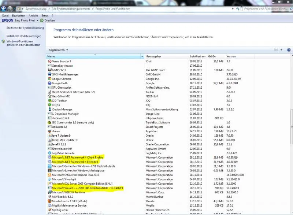Click the back navigation arrow button
This screenshot has width=293, height=215.
[4, 8]
